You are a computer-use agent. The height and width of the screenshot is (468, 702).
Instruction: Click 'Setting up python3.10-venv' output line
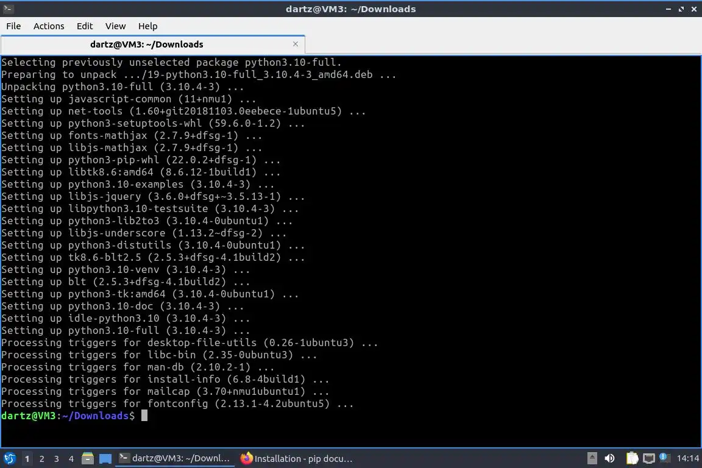click(126, 269)
